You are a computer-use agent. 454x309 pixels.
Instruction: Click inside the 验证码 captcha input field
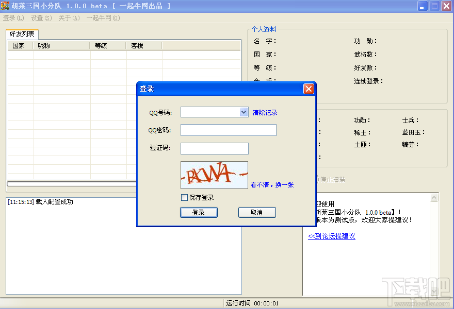point(214,148)
